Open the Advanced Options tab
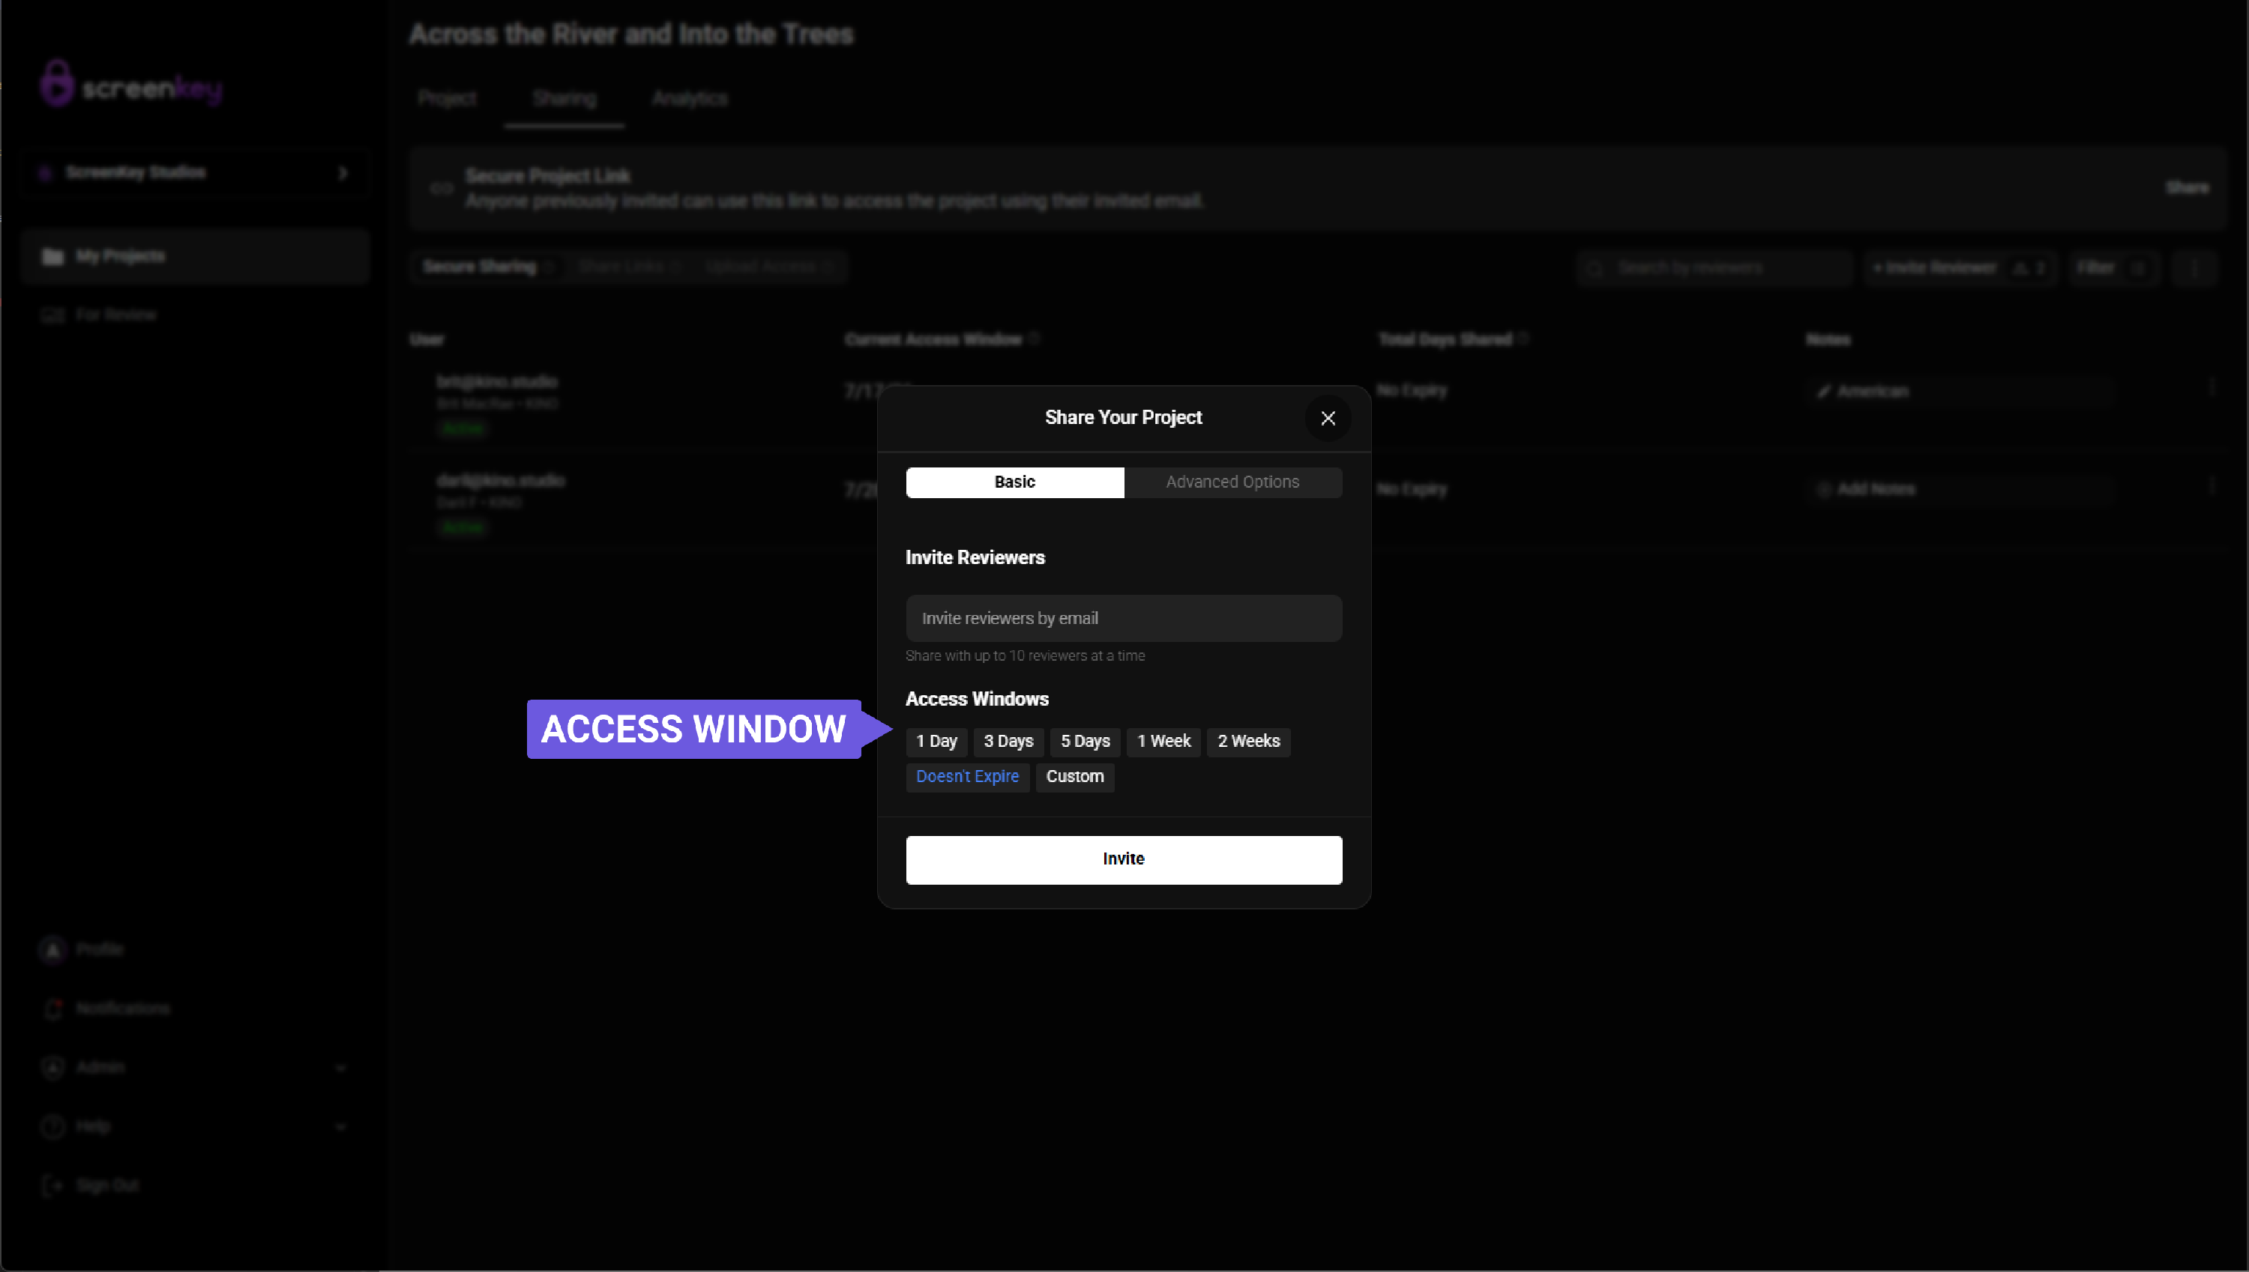This screenshot has height=1272, width=2249. coord(1232,482)
